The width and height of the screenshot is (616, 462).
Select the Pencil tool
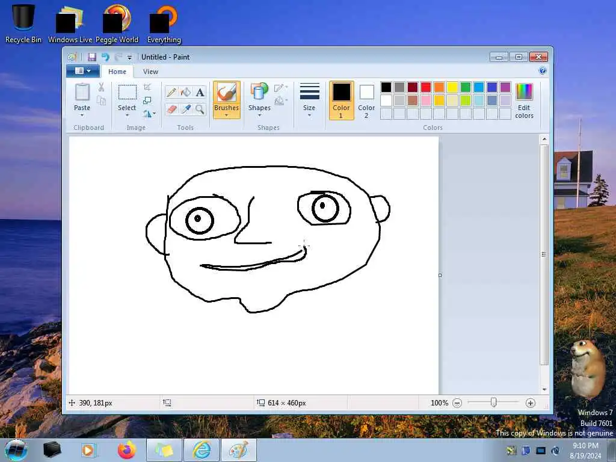[171, 92]
